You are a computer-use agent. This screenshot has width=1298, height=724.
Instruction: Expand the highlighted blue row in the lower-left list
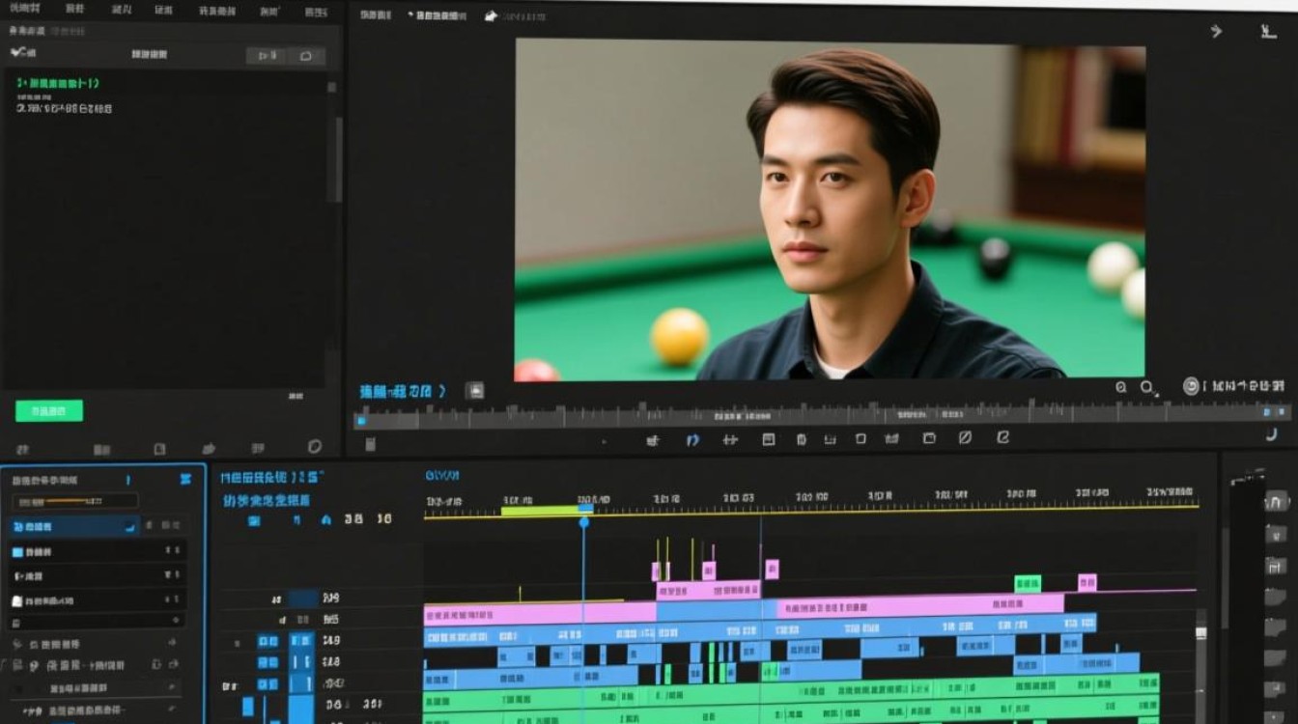(74, 527)
